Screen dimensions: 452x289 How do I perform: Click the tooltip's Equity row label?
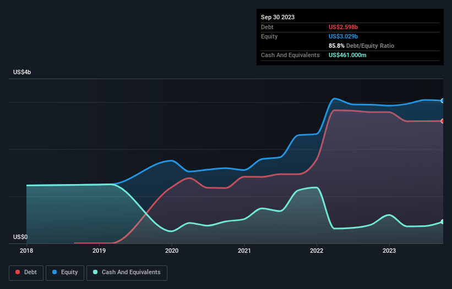pyautogui.click(x=269, y=36)
